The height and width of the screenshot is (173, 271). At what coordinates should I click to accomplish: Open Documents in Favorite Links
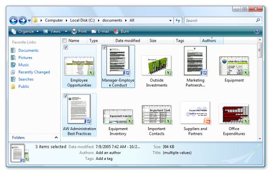(x=25, y=50)
